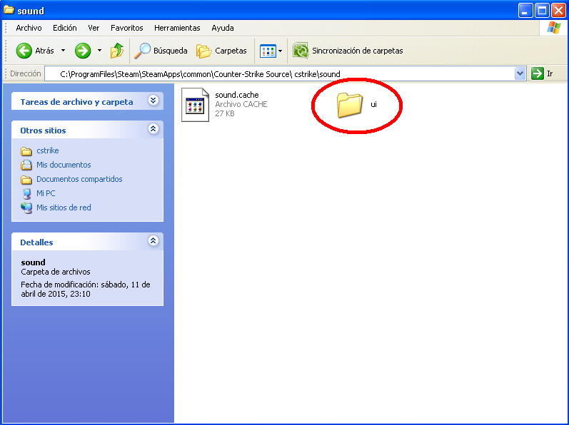
Task: Click the Detalles header text
Action: (x=36, y=242)
